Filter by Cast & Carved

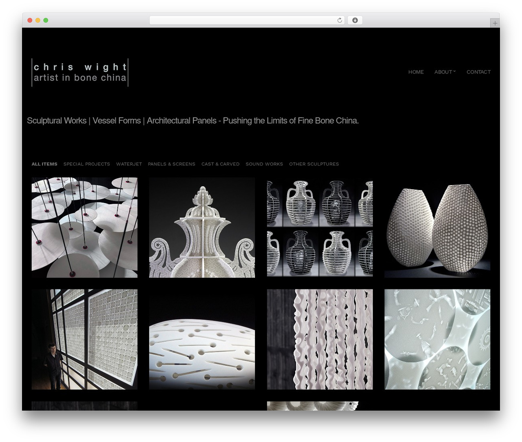pos(220,164)
